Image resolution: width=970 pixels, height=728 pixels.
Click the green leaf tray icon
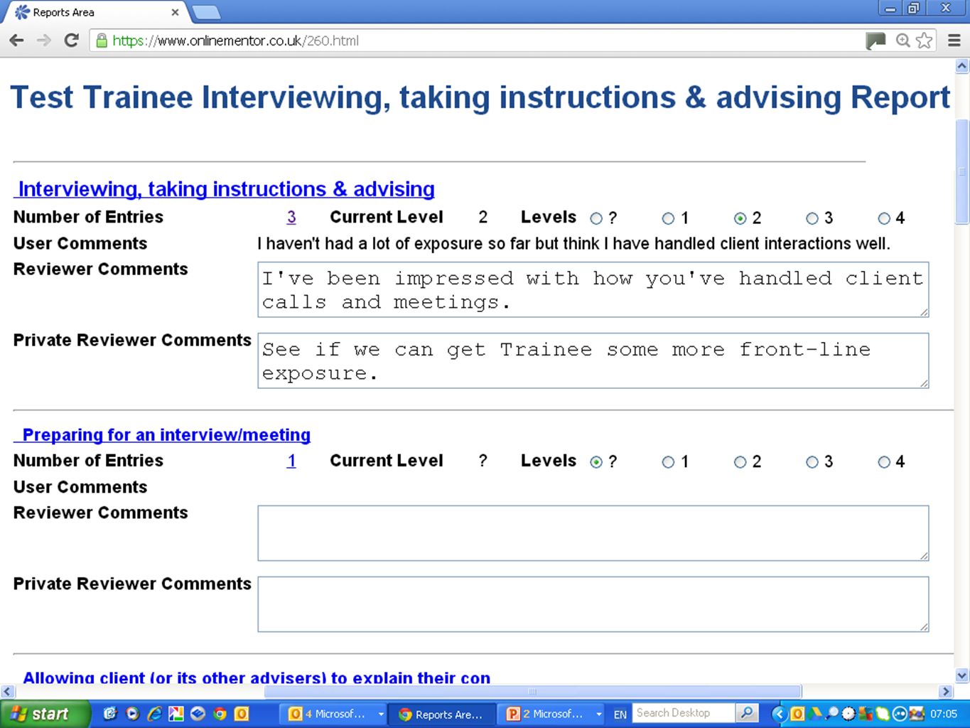[883, 714]
